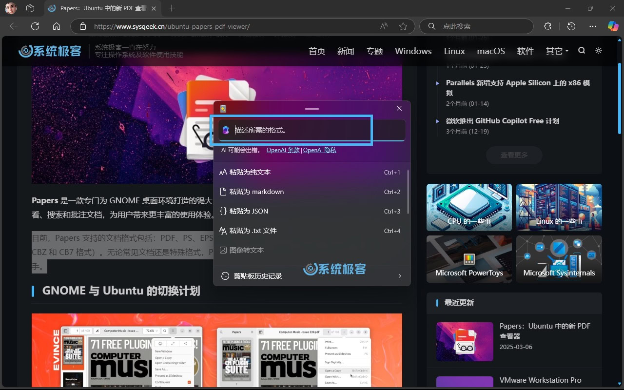Viewport: 624px width, 390px height.
Task: Open the CPU 的一些事 topic thumbnail
Action: [x=469, y=207]
